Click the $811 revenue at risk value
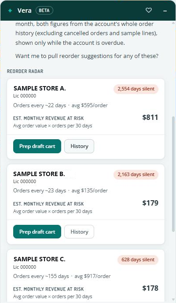This screenshot has width=176, height=303. pyautogui.click(x=150, y=117)
